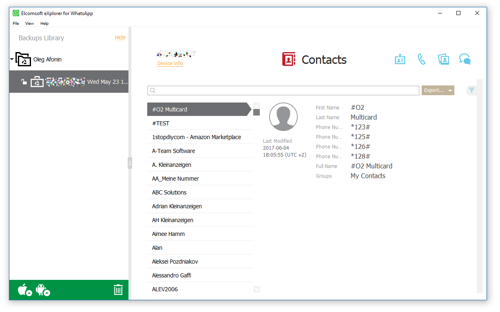
Task: Open the Contacts view icon
Action: 400,59
